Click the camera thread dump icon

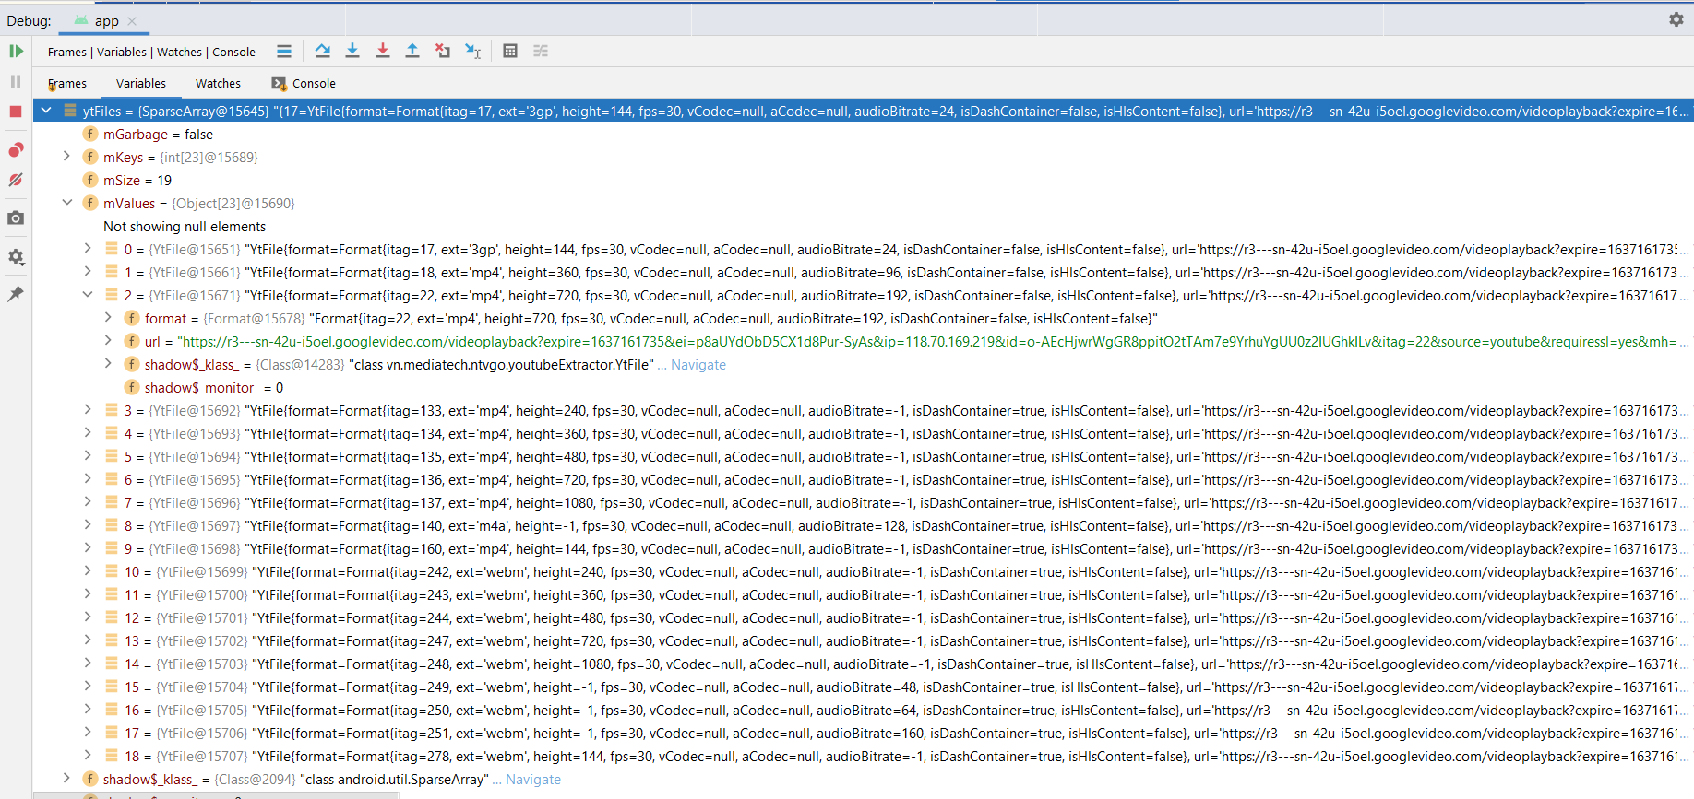[x=16, y=218]
